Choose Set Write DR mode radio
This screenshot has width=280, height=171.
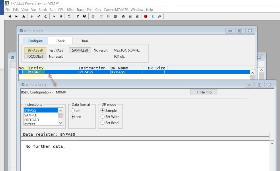[102, 116]
